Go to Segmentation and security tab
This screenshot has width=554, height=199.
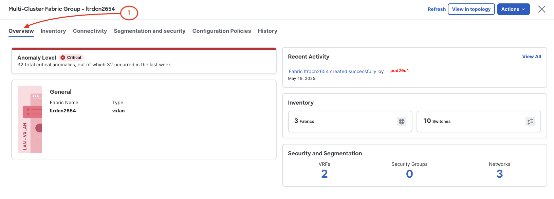[x=149, y=31]
